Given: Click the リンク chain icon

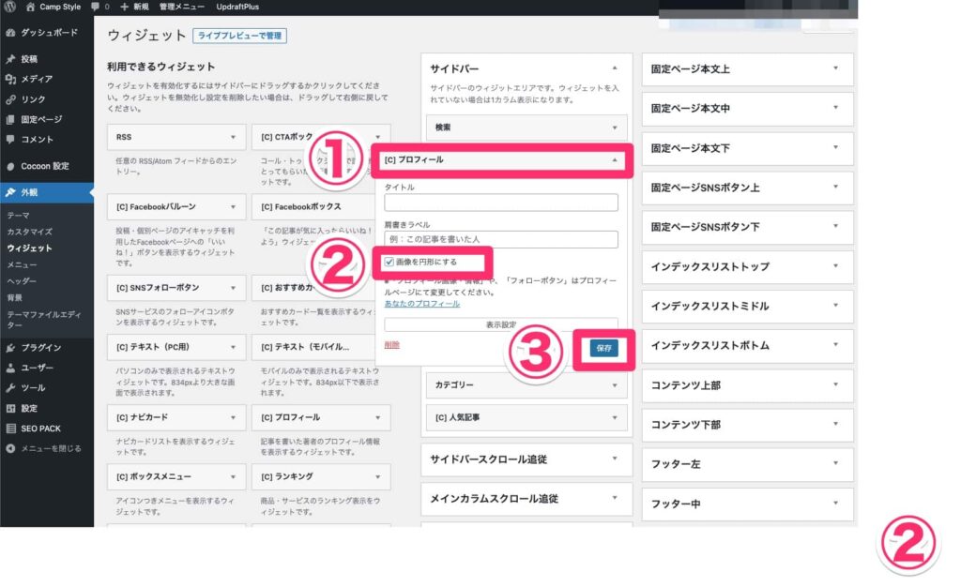Looking at the screenshot, I should point(10,99).
